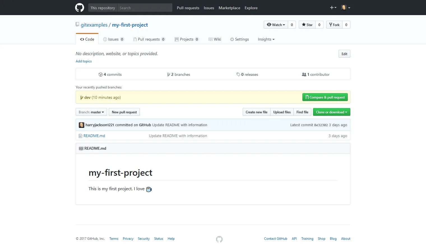Switch to the Code tab
This screenshot has width=426, height=249.
tap(87, 39)
